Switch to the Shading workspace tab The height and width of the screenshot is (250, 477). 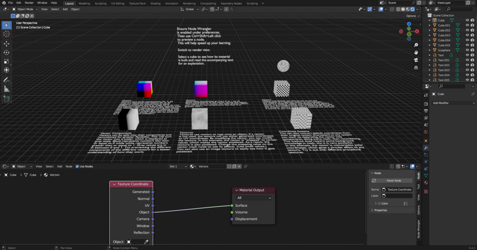[155, 3]
